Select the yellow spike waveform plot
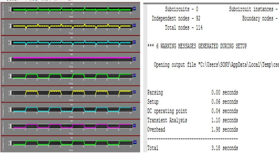 (x=72, y=26)
